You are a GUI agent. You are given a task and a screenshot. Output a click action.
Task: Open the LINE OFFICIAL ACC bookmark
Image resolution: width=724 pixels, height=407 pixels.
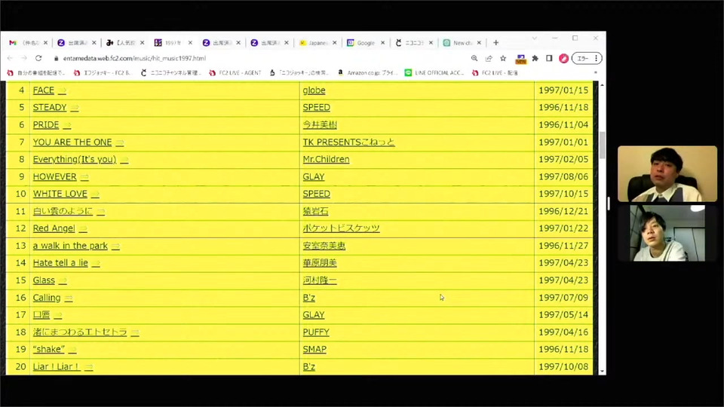click(434, 73)
